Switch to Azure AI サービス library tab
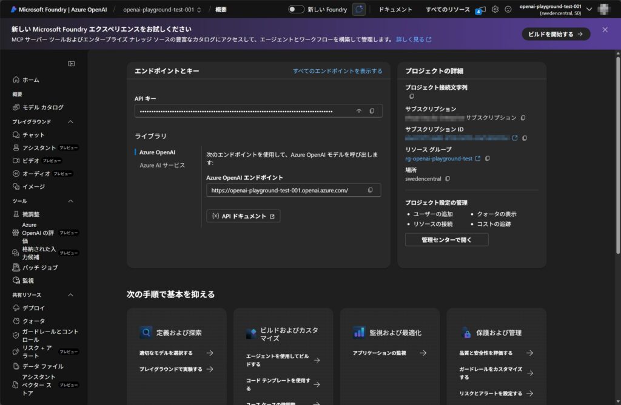The width and height of the screenshot is (621, 405). point(162,165)
